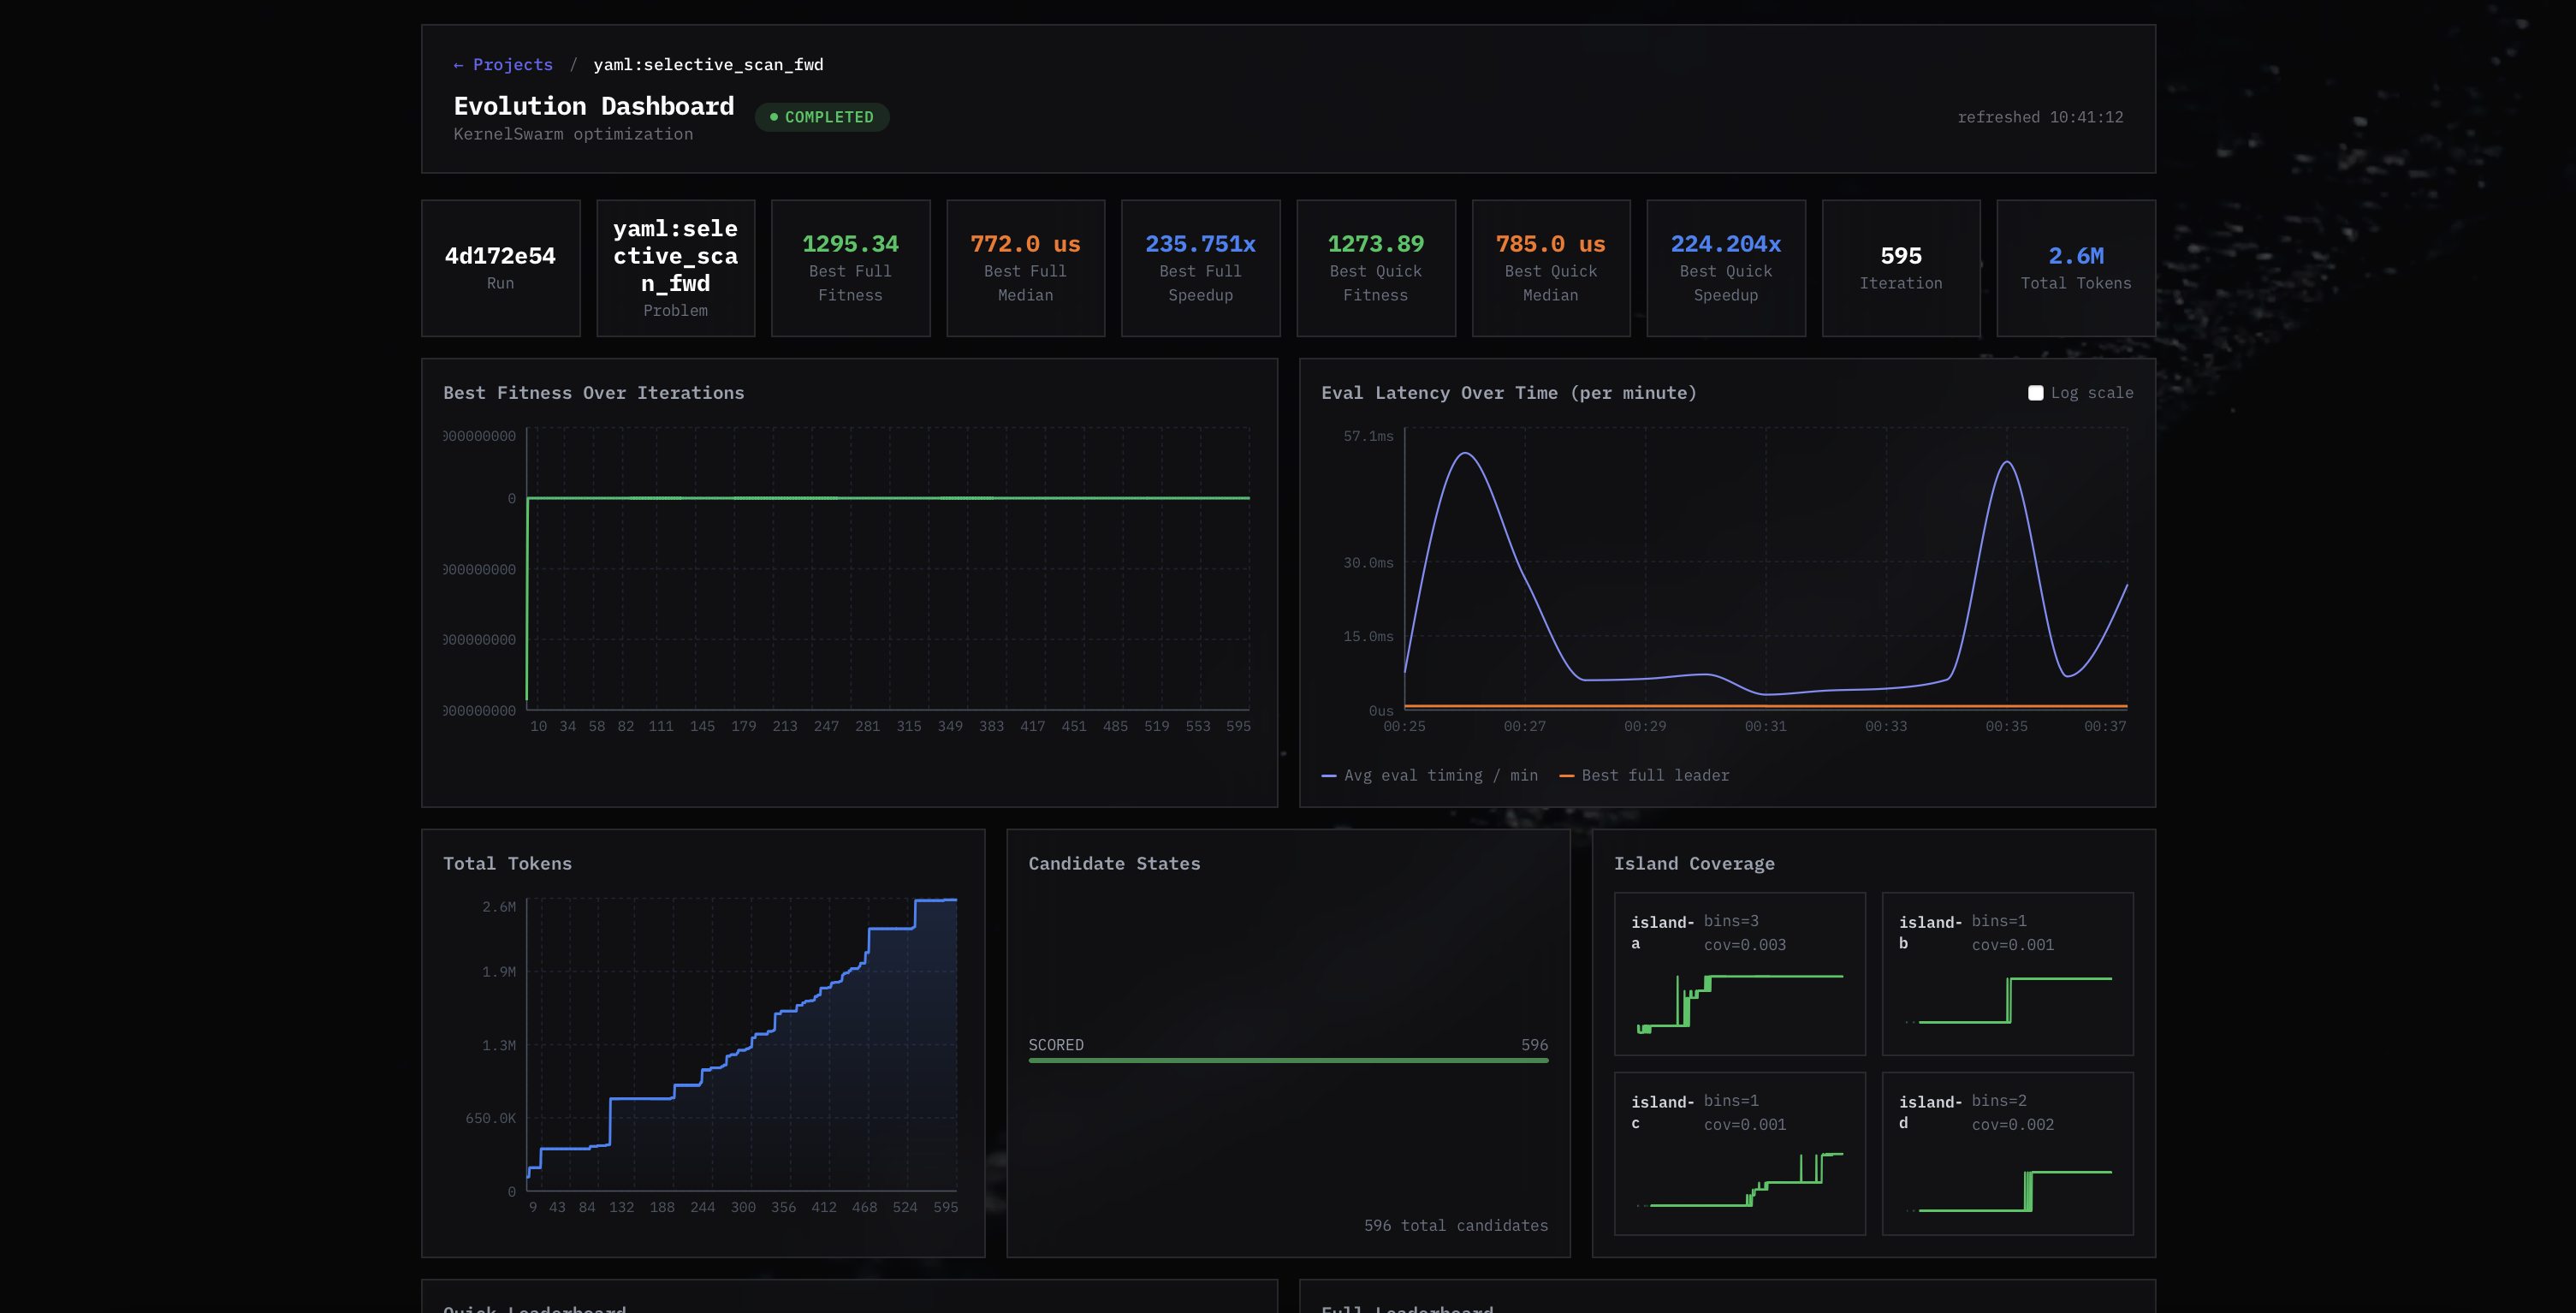Click the Iteration 595 stat card

coord(1900,268)
